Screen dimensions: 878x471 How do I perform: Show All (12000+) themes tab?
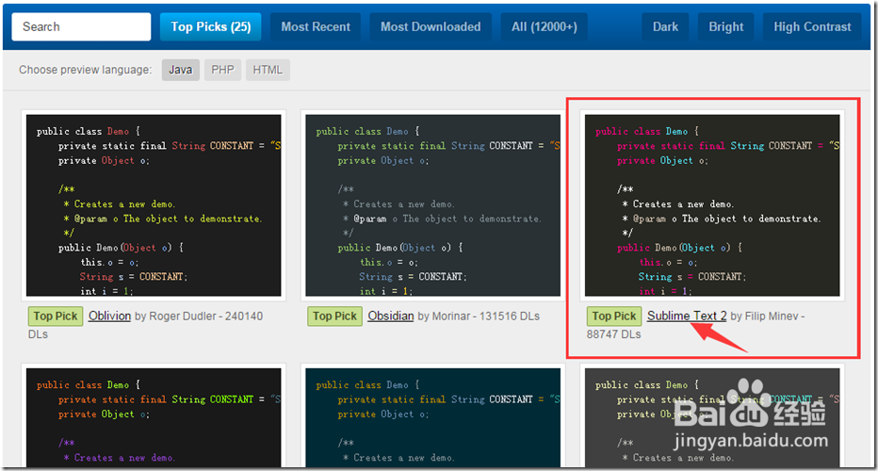point(545,27)
